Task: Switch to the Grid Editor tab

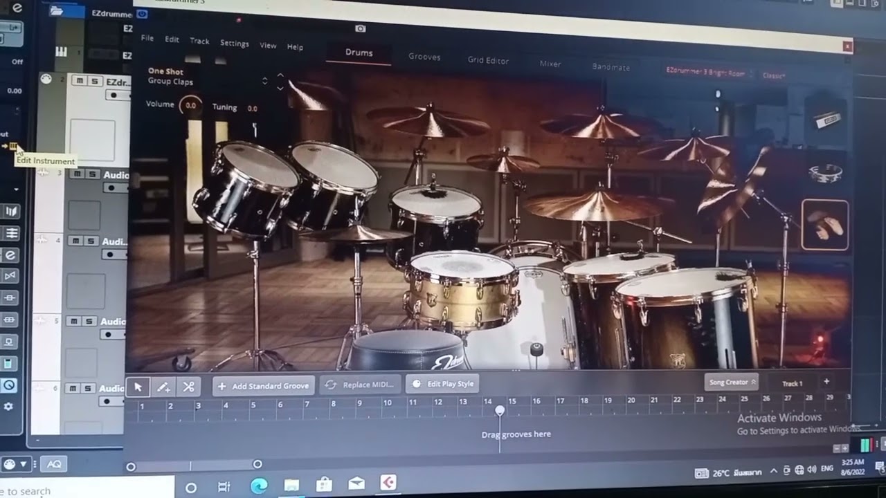Action: coord(488,60)
